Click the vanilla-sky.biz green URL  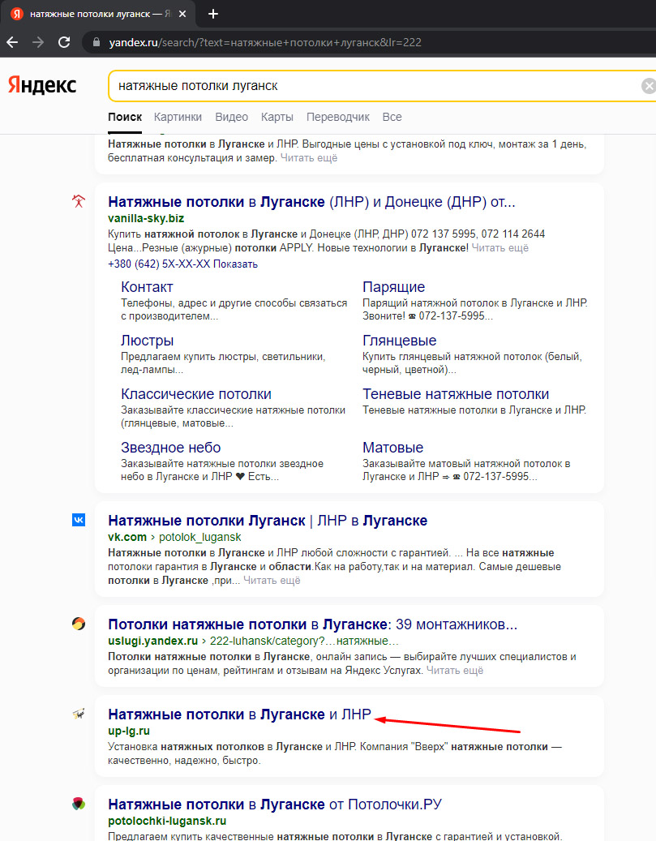(146, 218)
